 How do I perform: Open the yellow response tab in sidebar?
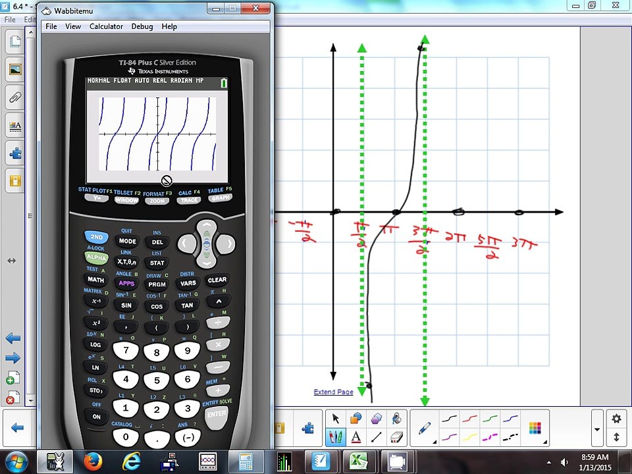15,181
